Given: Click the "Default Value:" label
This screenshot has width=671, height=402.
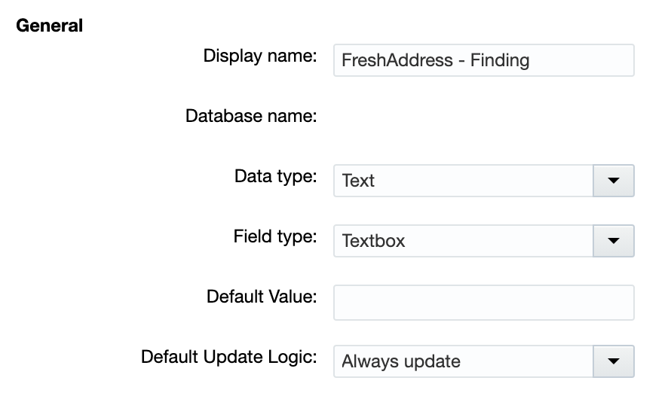Looking at the screenshot, I should 262,297.
